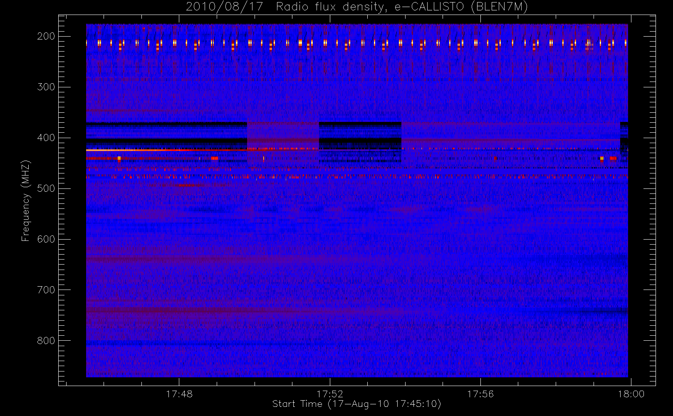The height and width of the screenshot is (416, 673).
Task: Click the 18:00 time tick label
Action: (631, 394)
